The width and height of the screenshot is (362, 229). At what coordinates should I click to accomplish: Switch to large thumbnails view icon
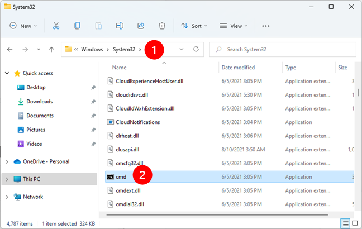355,223
